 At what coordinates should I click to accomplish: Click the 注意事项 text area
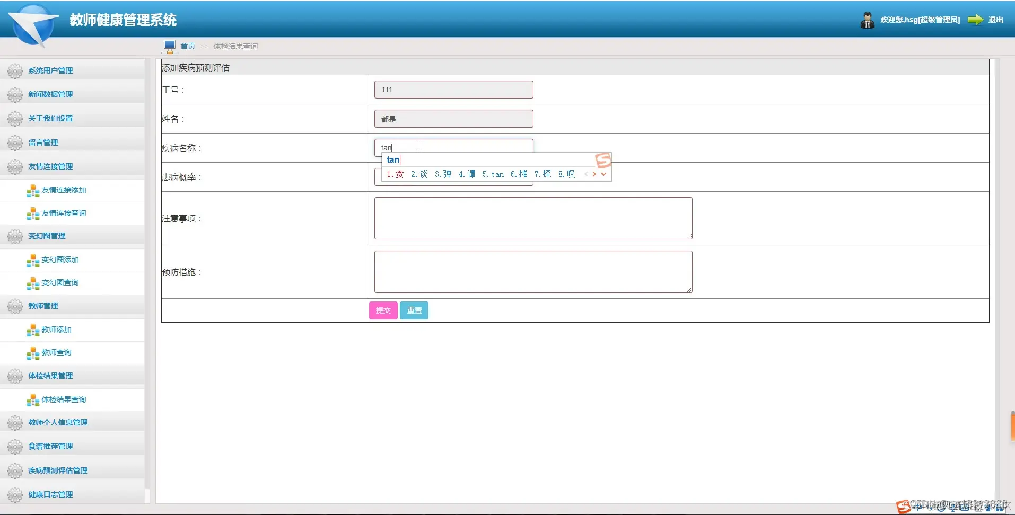[x=533, y=218]
